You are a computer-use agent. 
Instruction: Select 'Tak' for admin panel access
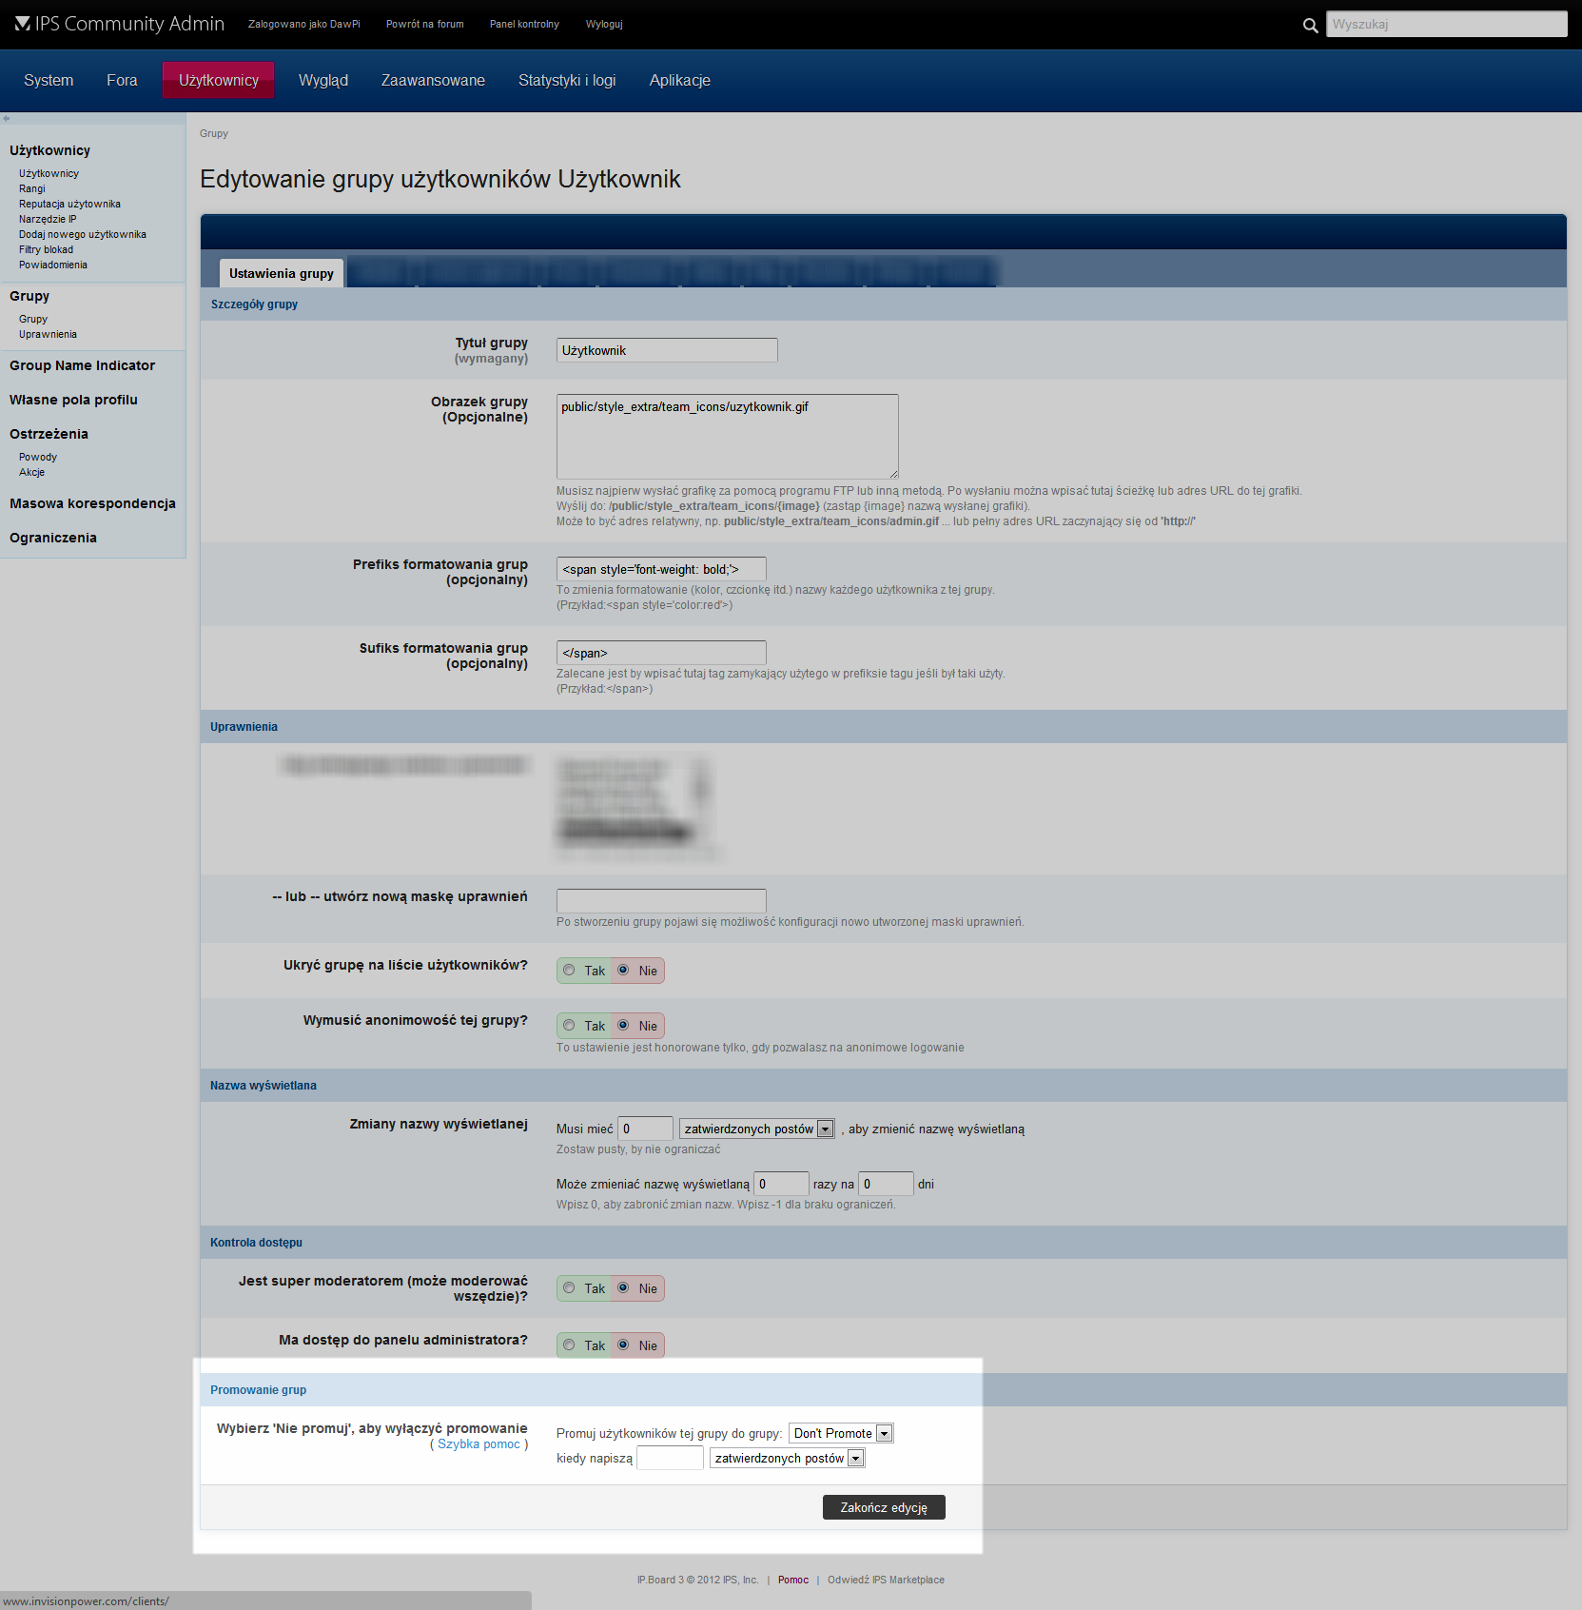(x=569, y=1345)
